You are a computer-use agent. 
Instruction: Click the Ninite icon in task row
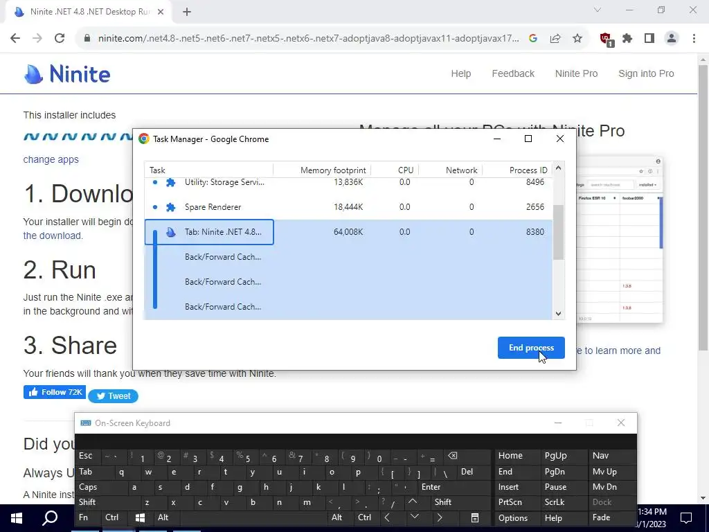click(170, 232)
